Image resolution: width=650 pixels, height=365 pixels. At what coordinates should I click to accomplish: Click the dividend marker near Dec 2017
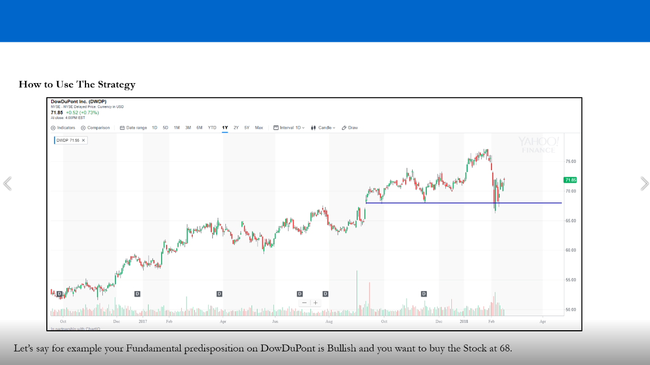point(137,294)
